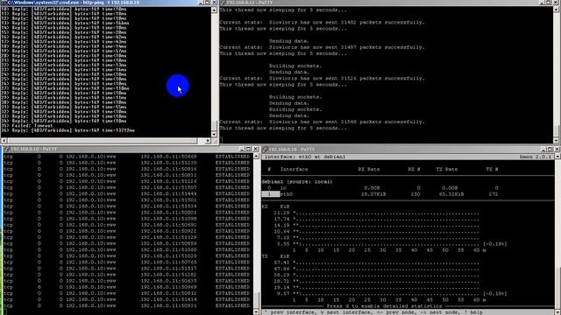Screen dimensions: 561x315
Task: Minimize the Slowloris PuTTY window
Action: 543,3
